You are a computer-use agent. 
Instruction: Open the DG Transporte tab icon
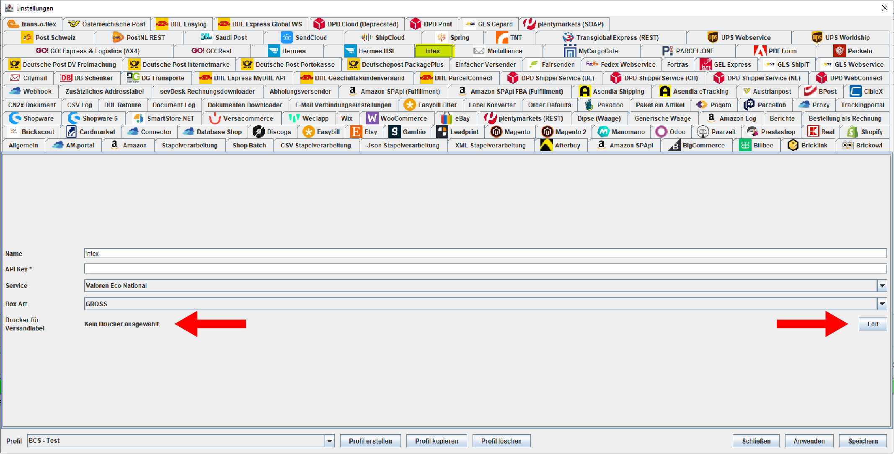(x=133, y=78)
